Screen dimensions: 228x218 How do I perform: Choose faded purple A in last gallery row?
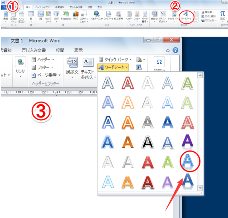coord(168,182)
